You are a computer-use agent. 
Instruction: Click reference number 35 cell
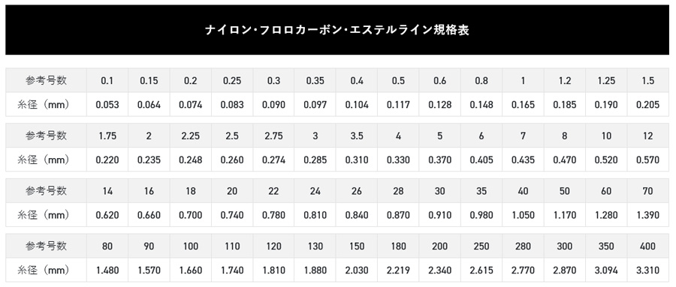[x=481, y=191]
